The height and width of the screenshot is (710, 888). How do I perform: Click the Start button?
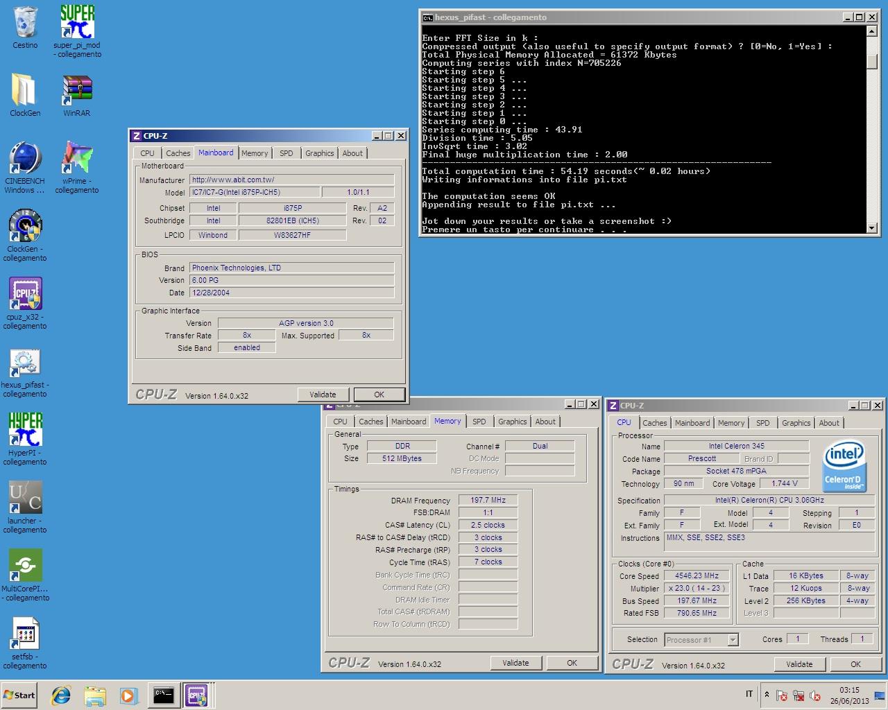pos(19,695)
